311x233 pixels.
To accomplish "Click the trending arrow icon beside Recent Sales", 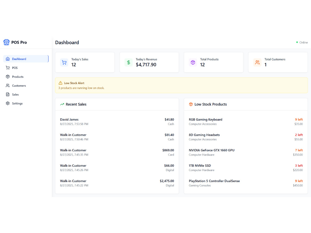I will tap(62, 104).
